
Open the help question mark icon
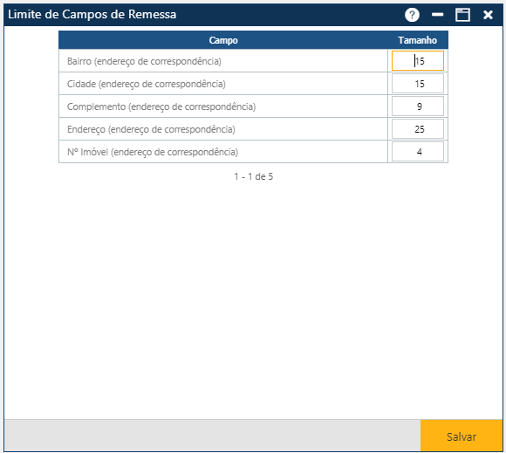(412, 15)
